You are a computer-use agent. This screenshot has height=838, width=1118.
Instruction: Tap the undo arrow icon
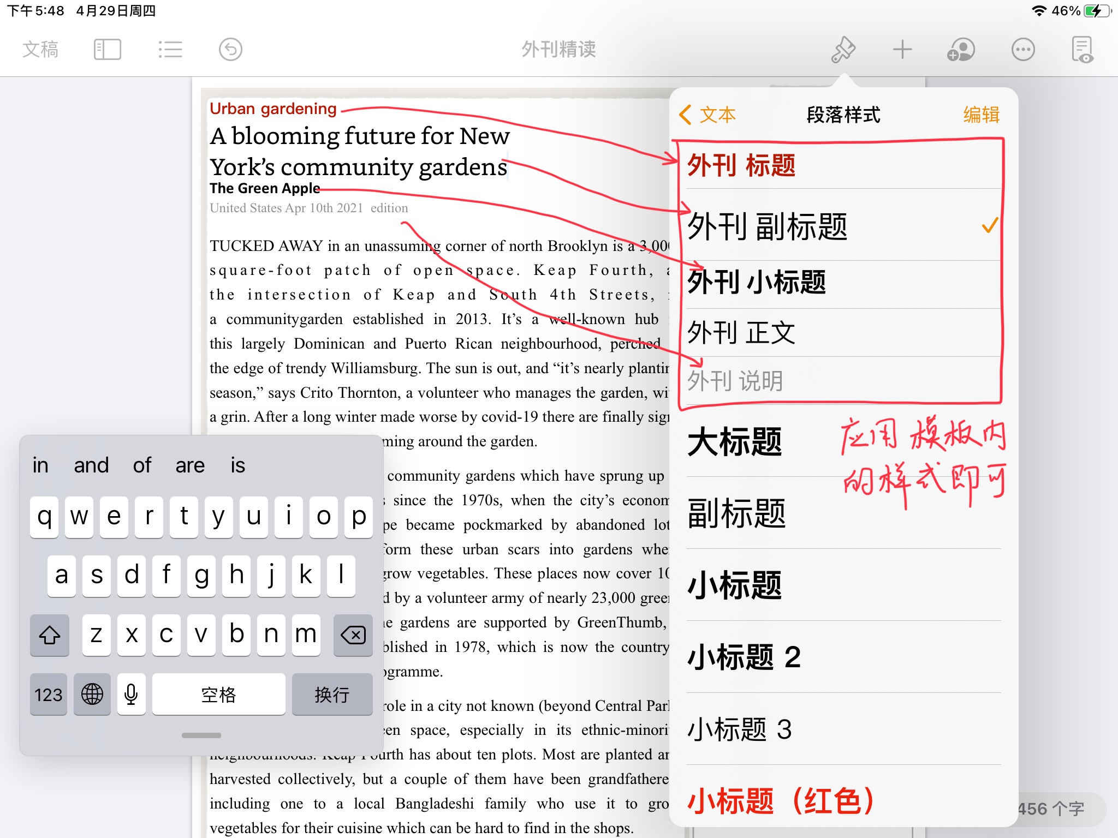click(230, 50)
